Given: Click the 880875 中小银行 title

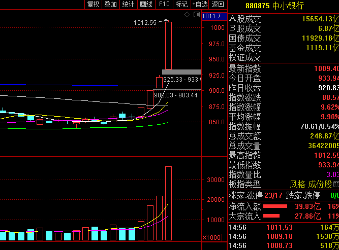Looking at the screenshot, I should [274, 6].
